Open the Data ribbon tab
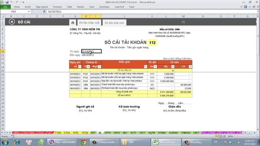This screenshot has height=146, width=260. point(69,7)
